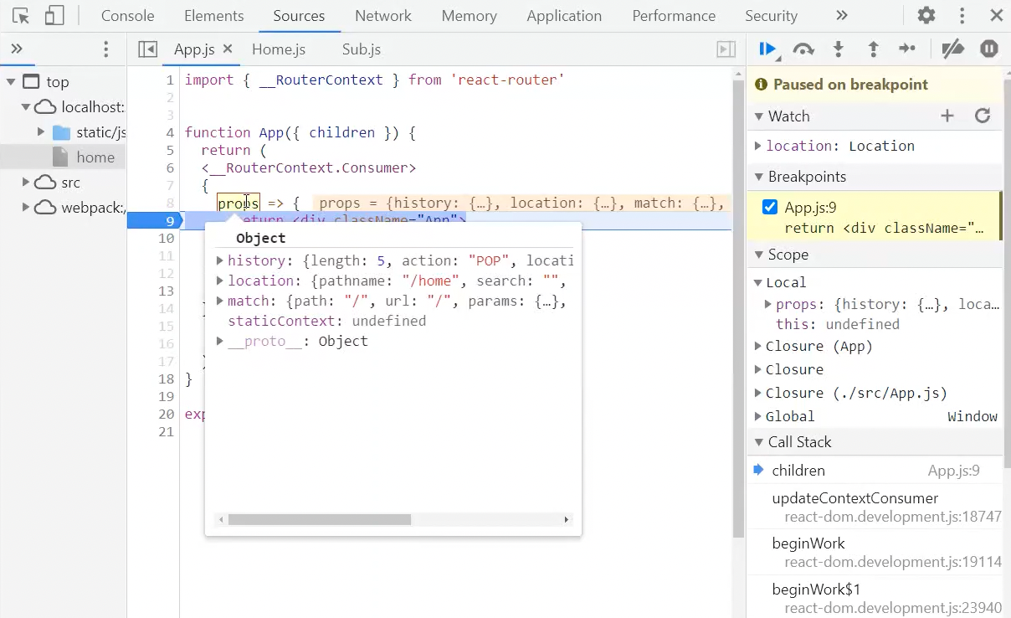Activate the inspect element picker icon

[21, 16]
